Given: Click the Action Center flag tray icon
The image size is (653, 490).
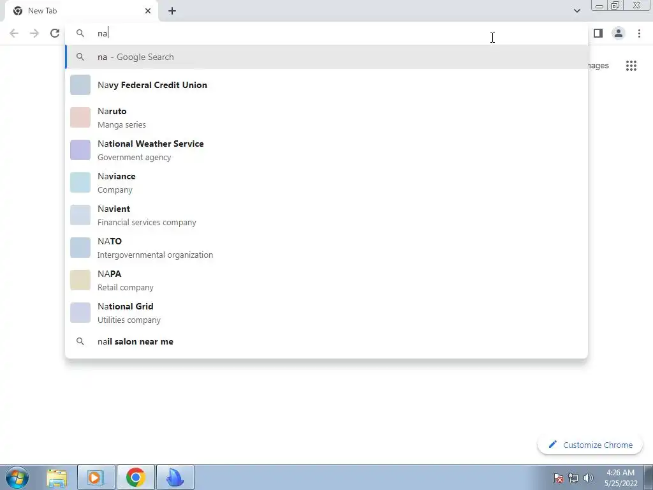Looking at the screenshot, I should tap(558, 478).
